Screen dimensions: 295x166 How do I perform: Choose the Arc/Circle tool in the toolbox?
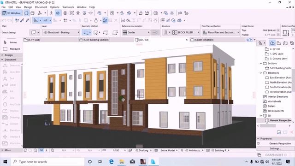pyautogui.click(x=12, y=105)
